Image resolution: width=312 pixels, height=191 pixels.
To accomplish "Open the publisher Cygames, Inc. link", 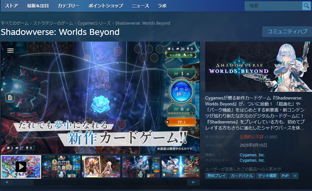I will (x=252, y=160).
